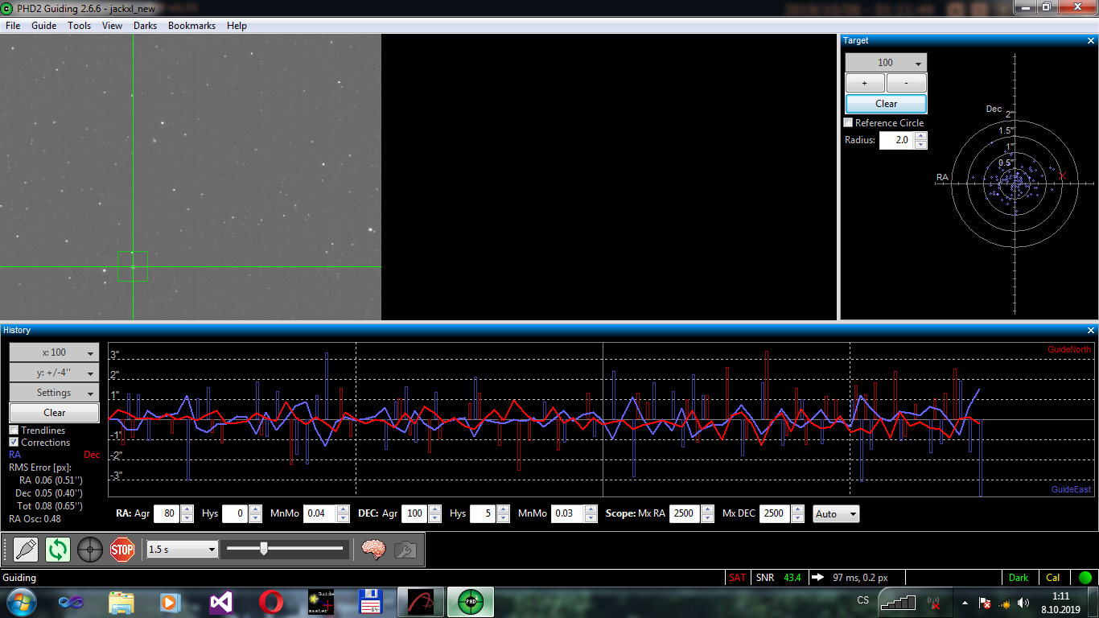Click the Cal status bar indicator

pyautogui.click(x=1053, y=578)
